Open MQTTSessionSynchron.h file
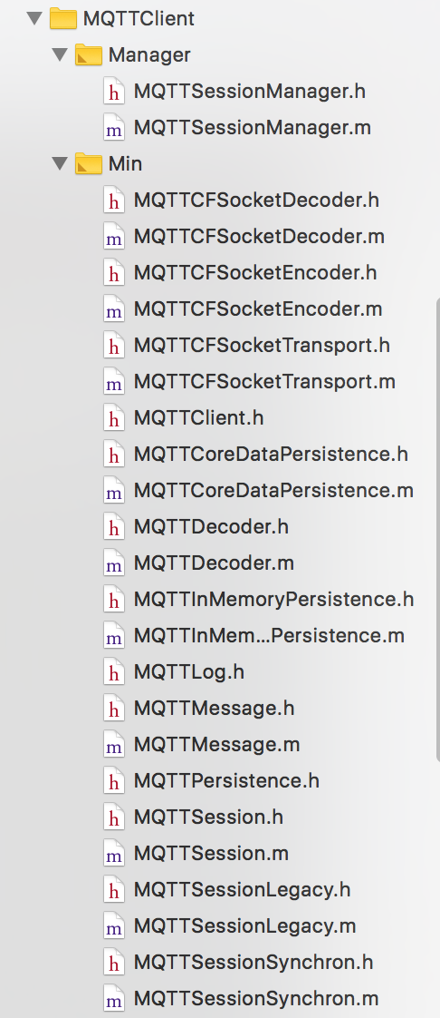 [x=253, y=962]
